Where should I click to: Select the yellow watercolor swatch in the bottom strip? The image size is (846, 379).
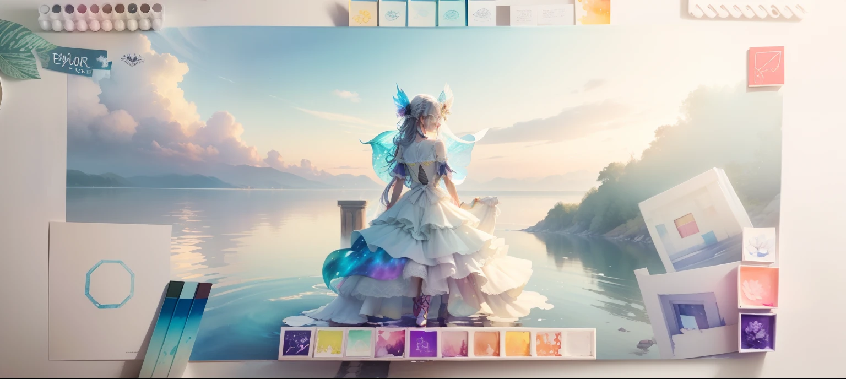pos(329,343)
